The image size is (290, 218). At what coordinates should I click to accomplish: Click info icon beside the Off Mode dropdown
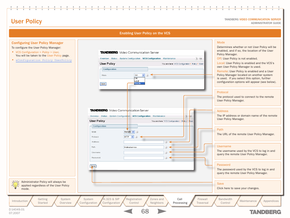(x=147, y=75)
